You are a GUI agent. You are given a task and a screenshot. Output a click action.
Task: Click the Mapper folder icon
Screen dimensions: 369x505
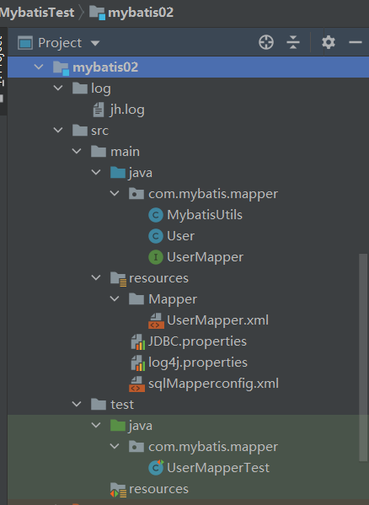point(136,299)
